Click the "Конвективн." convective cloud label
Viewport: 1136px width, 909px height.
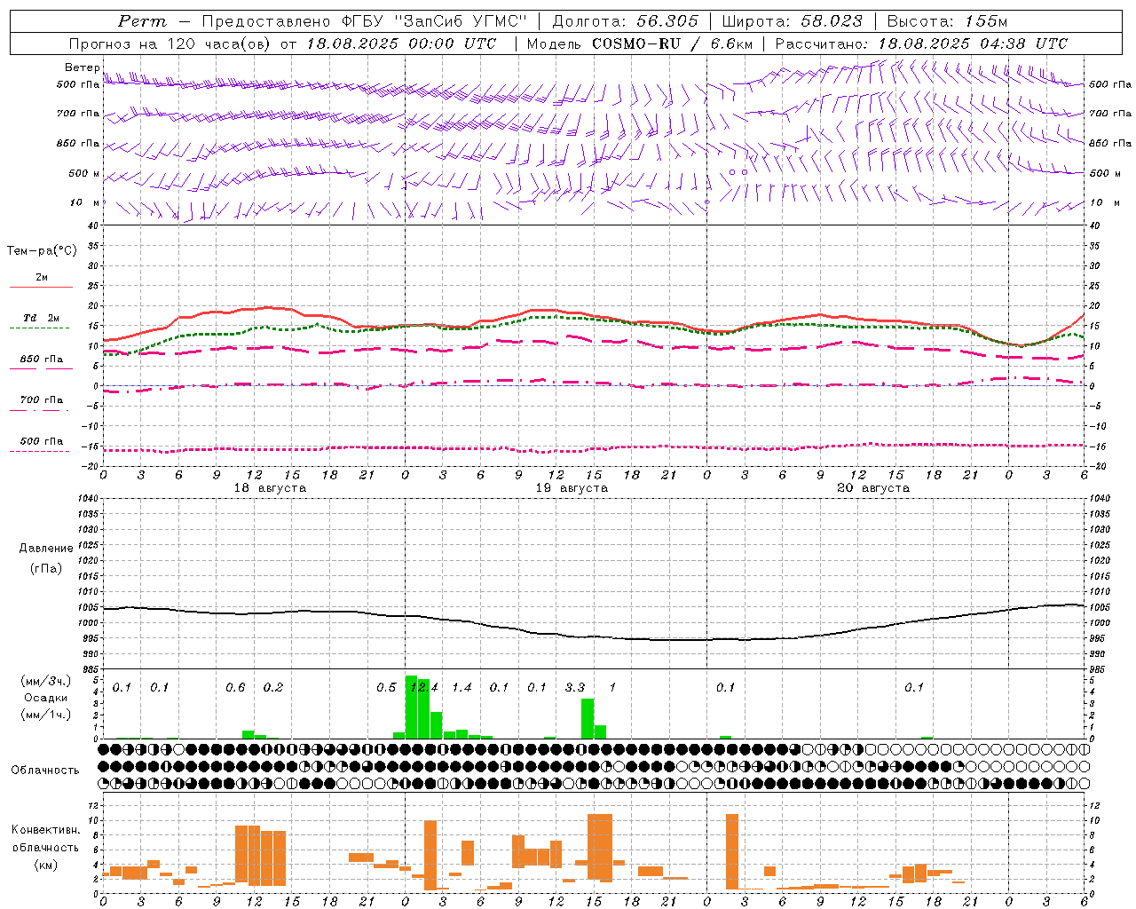pos(45,829)
